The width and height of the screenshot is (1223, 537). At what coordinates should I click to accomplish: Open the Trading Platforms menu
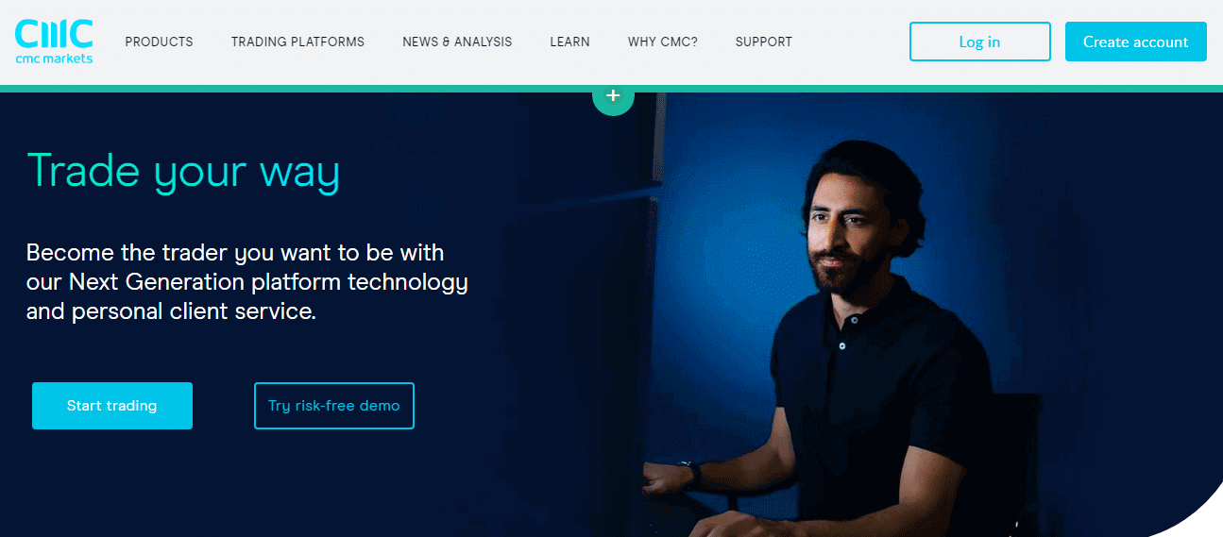point(297,42)
